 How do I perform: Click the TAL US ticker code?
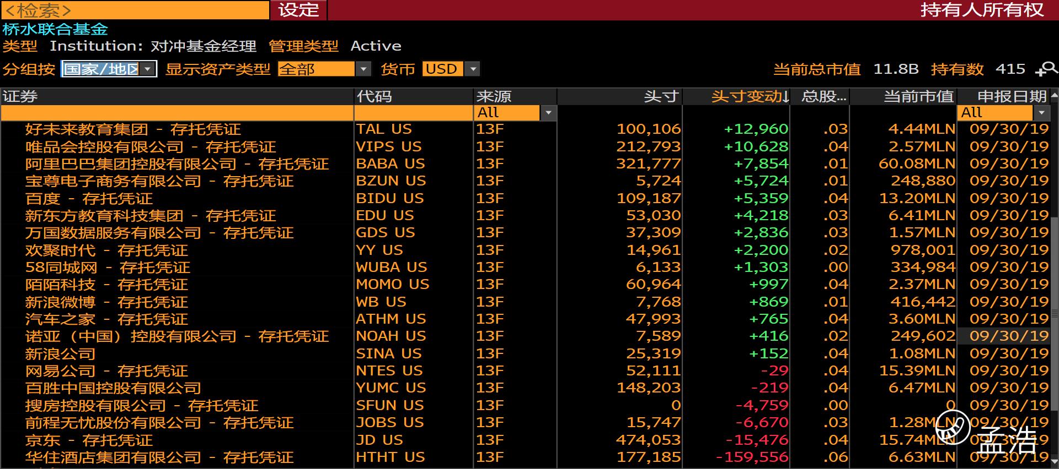tap(384, 129)
